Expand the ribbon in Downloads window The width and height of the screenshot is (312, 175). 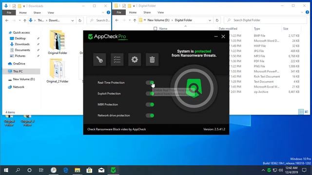click(103, 13)
